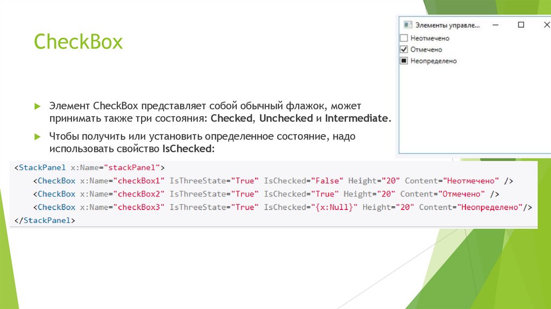Click the green bullet arrow before Элемент CheckBox
Viewport: 551px width, 309px height.
tap(37, 106)
